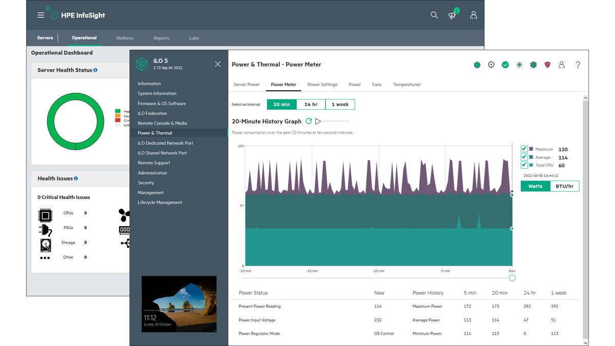Open the Fans tab
Viewport: 615px width, 346px height.
pos(377,85)
